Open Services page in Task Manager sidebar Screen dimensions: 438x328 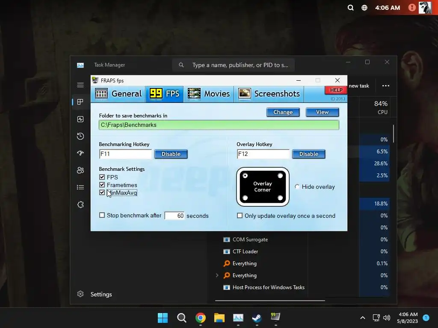pos(80,205)
